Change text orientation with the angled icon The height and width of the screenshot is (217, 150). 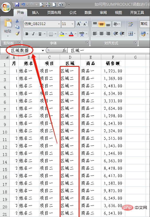(x=115, y=24)
